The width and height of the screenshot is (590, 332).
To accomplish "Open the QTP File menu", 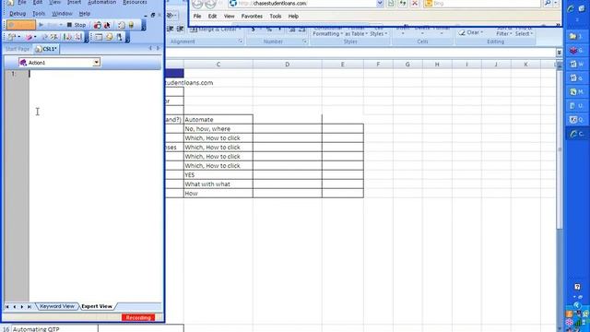I will (x=22, y=2).
